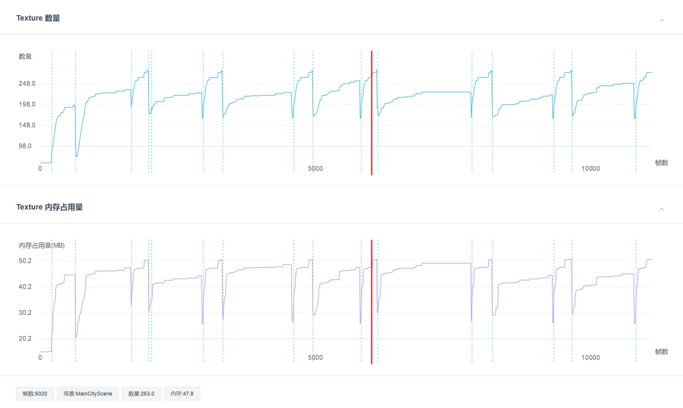Collapse the Texture 数量 panel chevron
Viewport: 683px width, 408px height.
pyautogui.click(x=662, y=20)
